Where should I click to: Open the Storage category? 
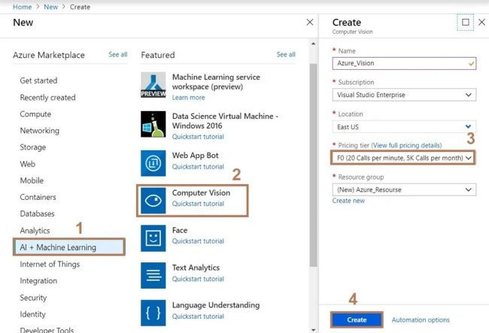coord(33,147)
